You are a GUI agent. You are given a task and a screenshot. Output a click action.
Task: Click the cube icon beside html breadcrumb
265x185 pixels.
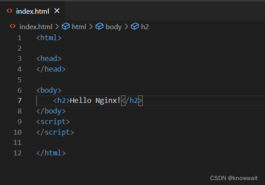point(65,26)
